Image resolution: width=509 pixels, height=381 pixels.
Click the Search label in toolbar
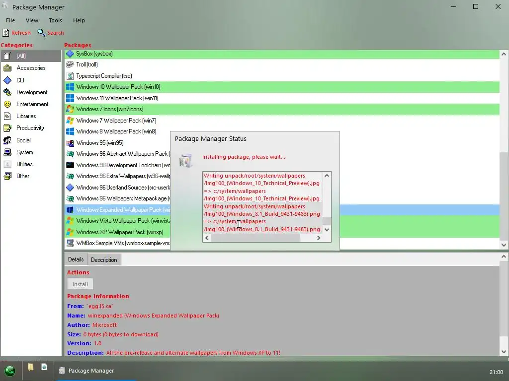point(56,33)
